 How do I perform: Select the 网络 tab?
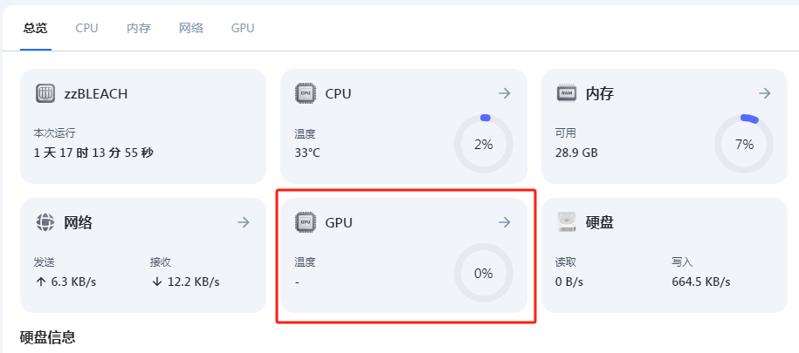tap(191, 28)
